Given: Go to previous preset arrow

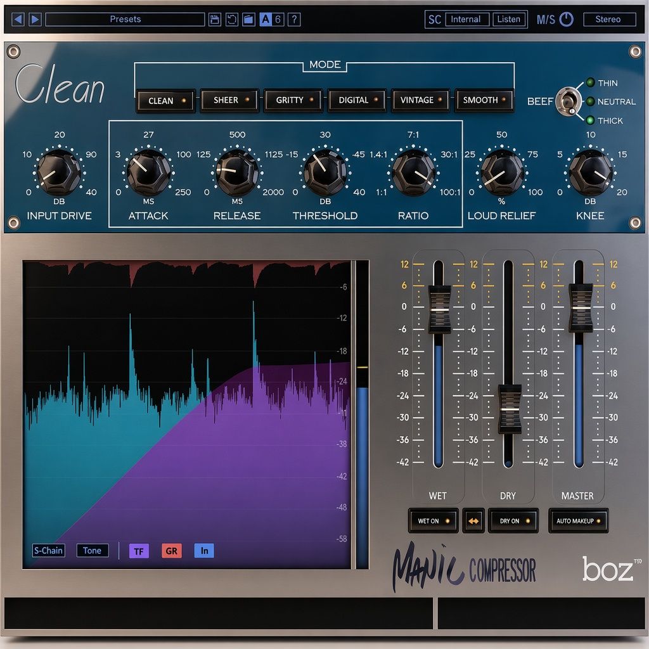Looking at the screenshot, I should tap(18, 19).
